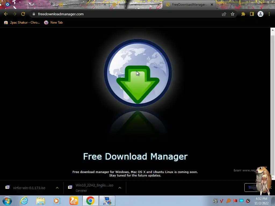Open Windows Media Player from taskbar
The width and height of the screenshot is (275, 206).
pyautogui.click(x=57, y=201)
